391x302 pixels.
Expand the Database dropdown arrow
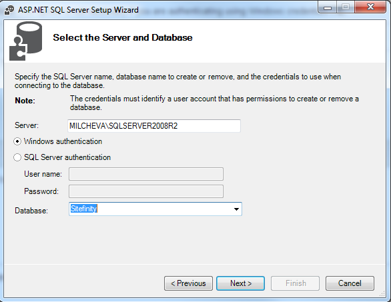[236, 209]
